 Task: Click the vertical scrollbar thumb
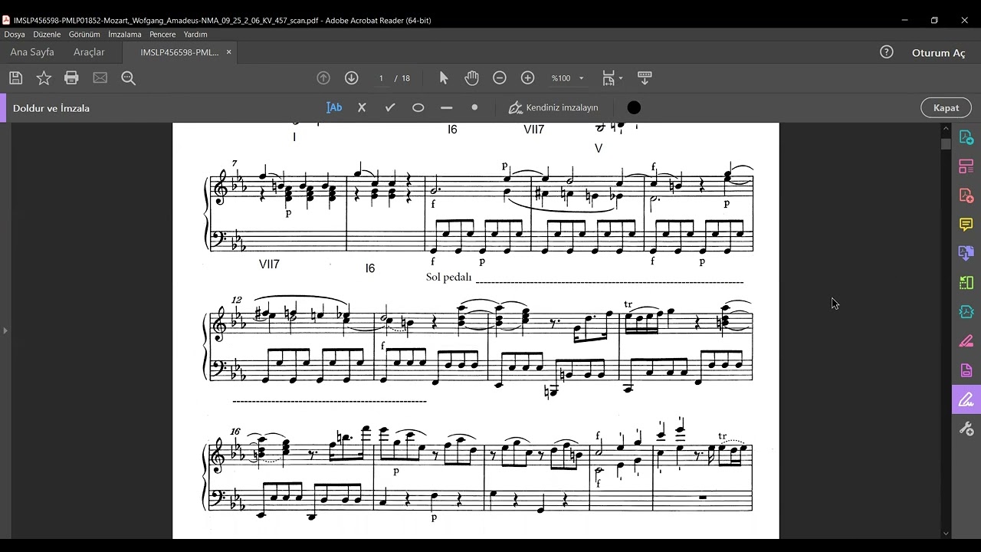click(946, 144)
